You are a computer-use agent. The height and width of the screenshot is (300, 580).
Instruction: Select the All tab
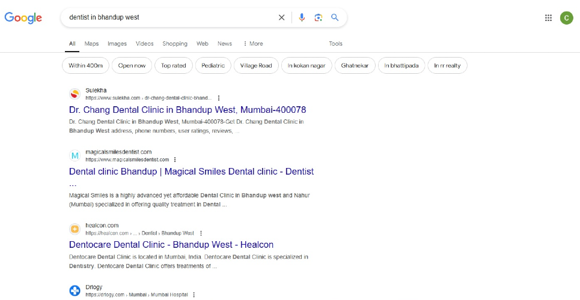point(72,44)
